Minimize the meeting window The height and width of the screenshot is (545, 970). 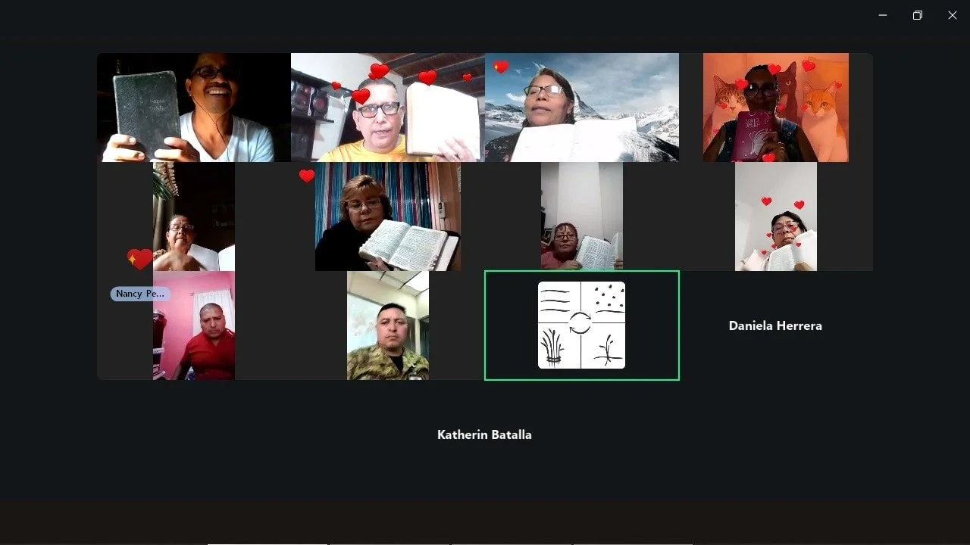pyautogui.click(x=883, y=15)
